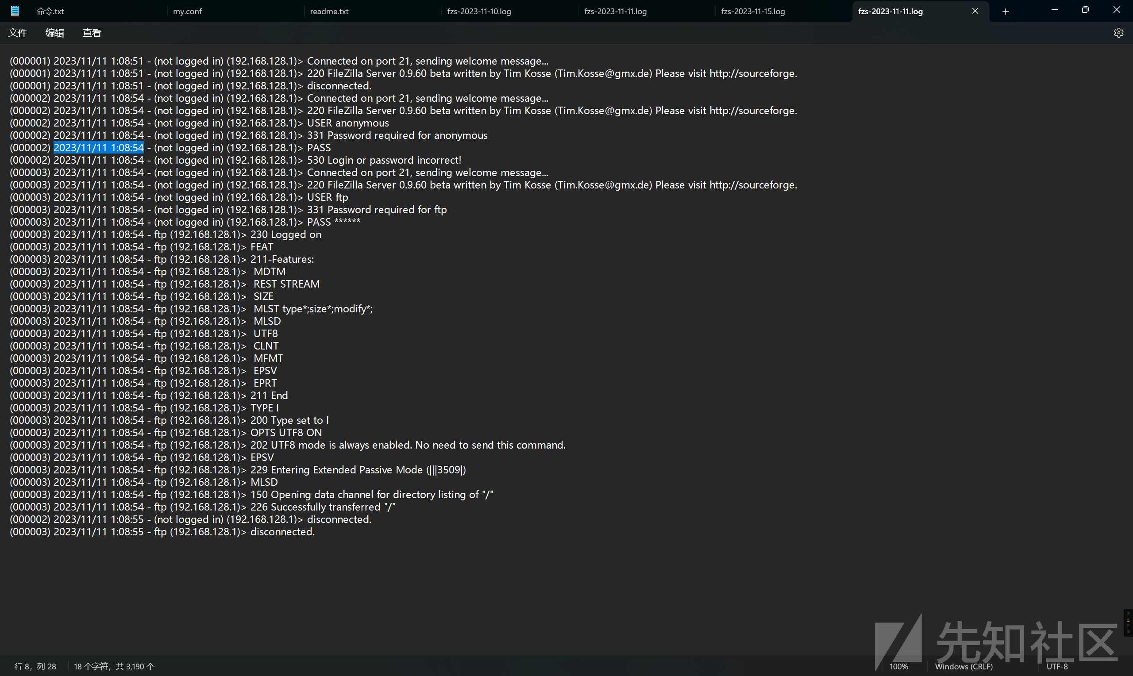Screen dimensions: 1133x676
Task: Click the '211 End' log line
Action: point(149,396)
